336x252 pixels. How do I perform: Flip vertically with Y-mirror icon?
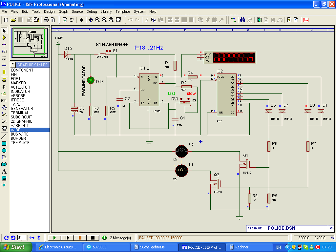39,238
